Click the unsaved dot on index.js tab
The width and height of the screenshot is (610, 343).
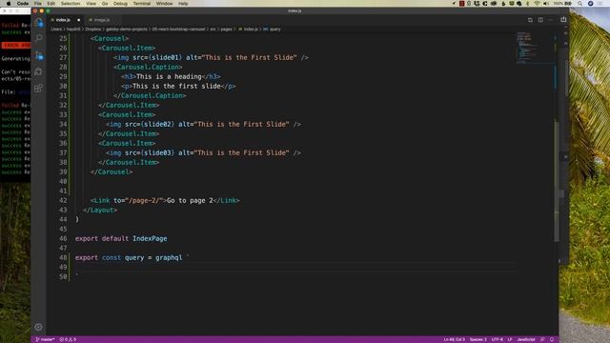click(78, 20)
